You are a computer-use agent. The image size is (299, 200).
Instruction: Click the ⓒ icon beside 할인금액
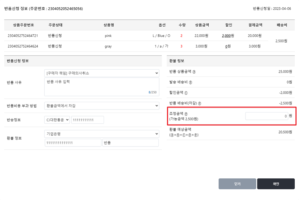186,93
